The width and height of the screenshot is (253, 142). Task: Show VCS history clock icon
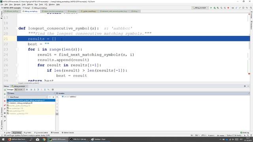click(x=243, y=8)
